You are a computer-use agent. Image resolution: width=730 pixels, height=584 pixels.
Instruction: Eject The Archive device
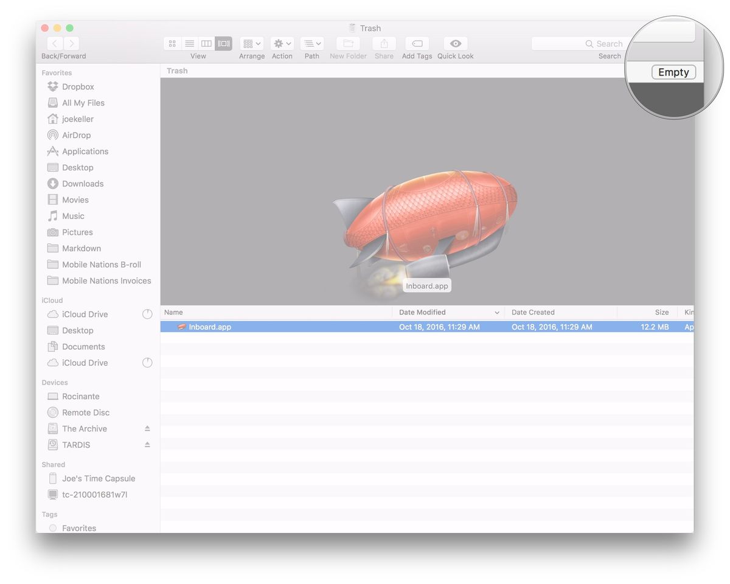(147, 428)
